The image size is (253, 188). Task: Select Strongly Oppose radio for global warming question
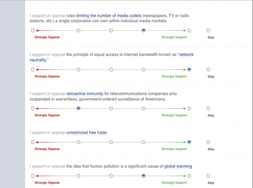click(x=33, y=176)
